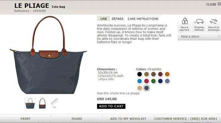Open the More info dimensions link
This screenshot has height=123, width=221.
(x=106, y=79)
